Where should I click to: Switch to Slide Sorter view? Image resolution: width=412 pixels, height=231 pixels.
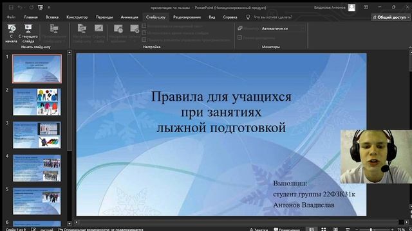coord(323,229)
